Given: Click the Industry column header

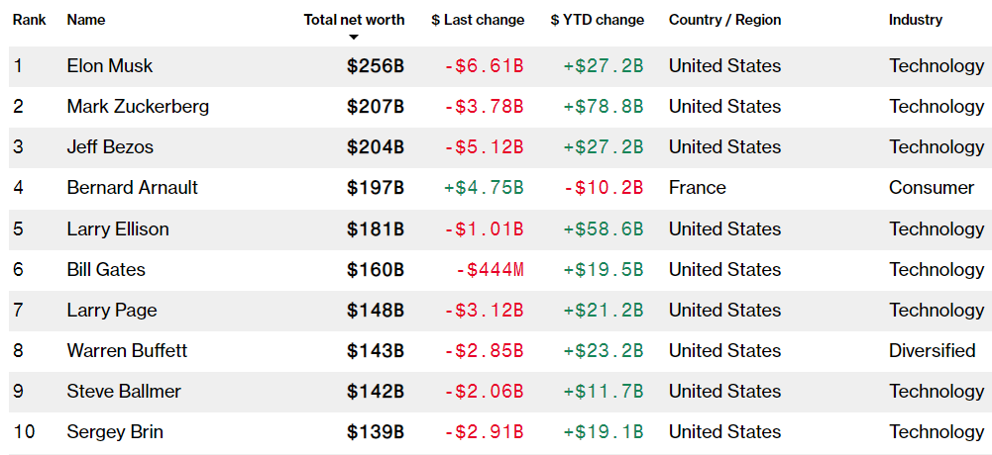Looking at the screenshot, I should (916, 20).
